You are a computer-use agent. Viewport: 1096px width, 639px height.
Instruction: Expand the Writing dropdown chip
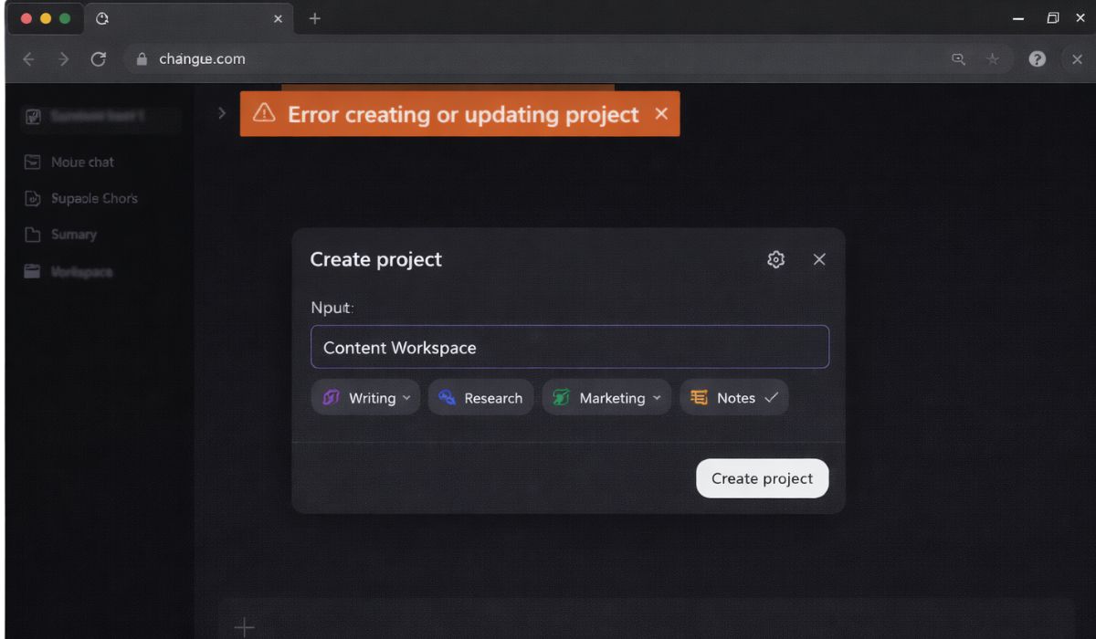pyautogui.click(x=406, y=398)
